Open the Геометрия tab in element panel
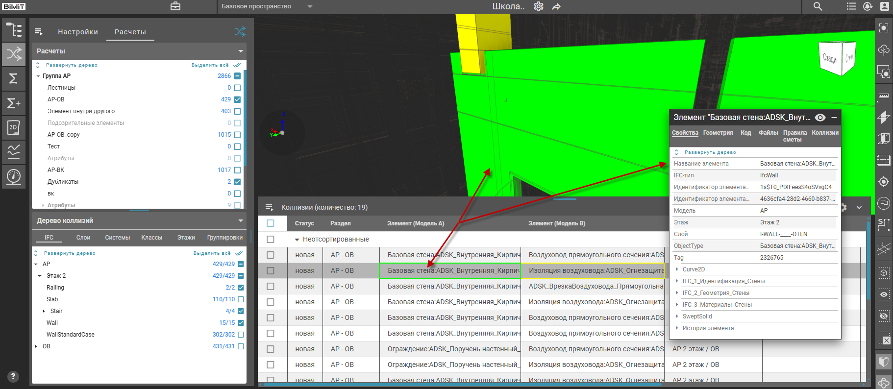 718,133
